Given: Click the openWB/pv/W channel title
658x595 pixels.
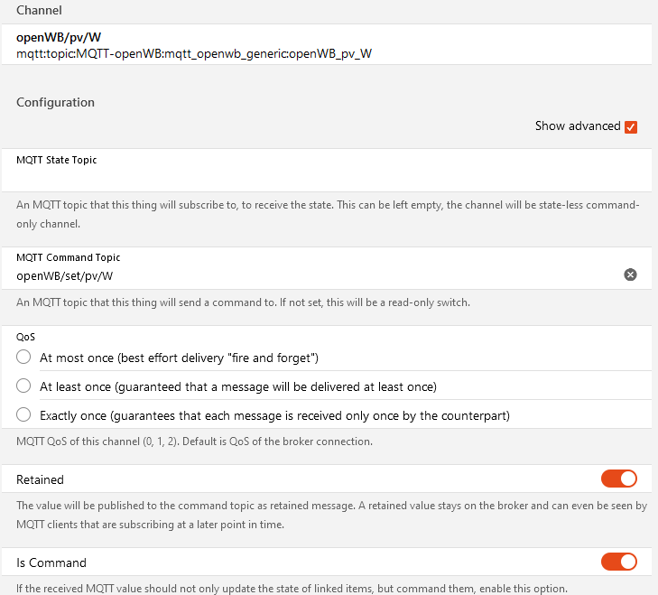Looking at the screenshot, I should (x=59, y=37).
